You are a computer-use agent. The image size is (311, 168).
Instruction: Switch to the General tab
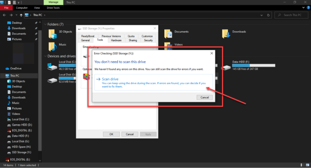pos(86,40)
